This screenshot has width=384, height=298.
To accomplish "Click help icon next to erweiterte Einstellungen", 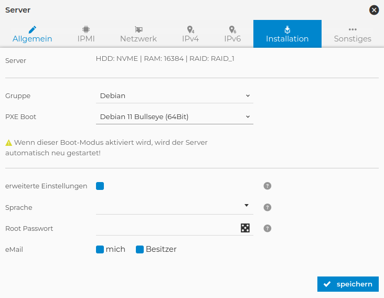I will coord(267,186).
